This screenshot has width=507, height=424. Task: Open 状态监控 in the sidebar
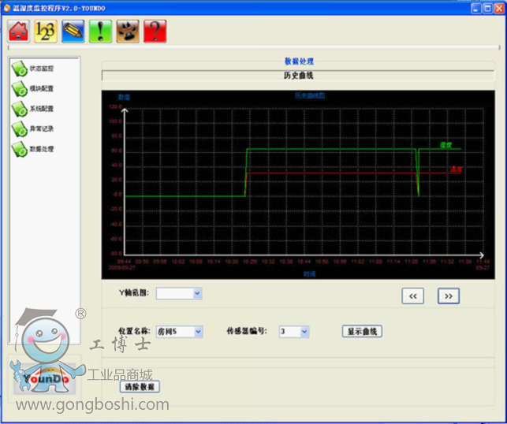(32, 69)
